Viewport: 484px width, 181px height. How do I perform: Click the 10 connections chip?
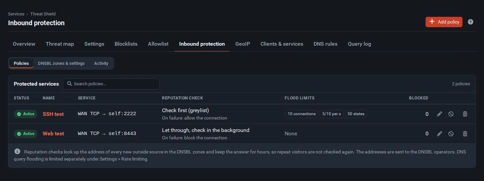(301, 114)
